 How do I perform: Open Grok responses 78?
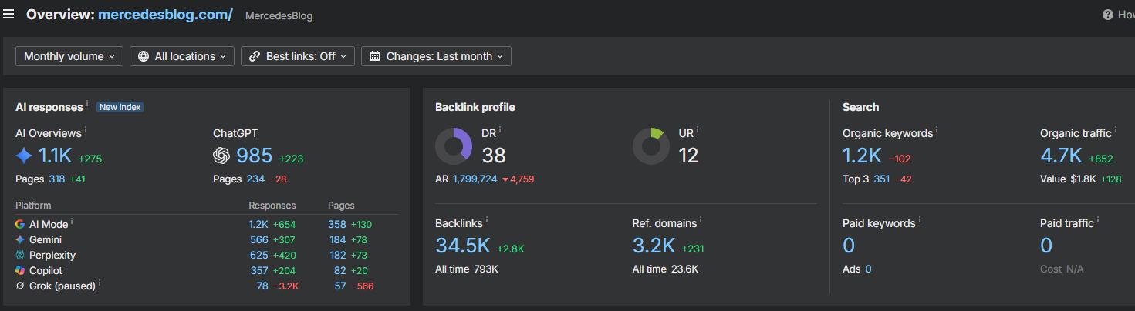[262, 286]
